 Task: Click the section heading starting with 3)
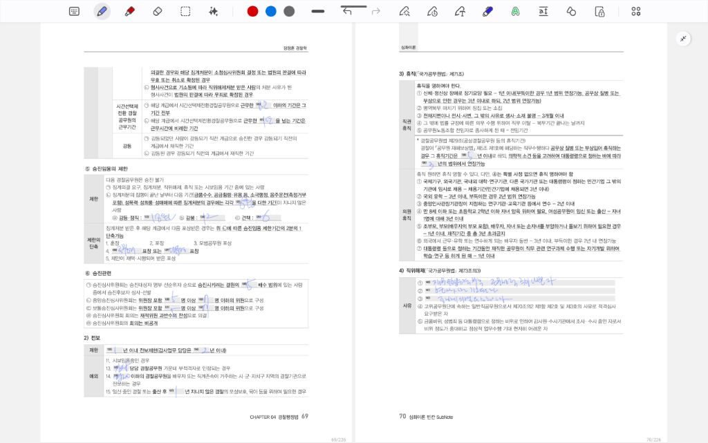[431, 73]
